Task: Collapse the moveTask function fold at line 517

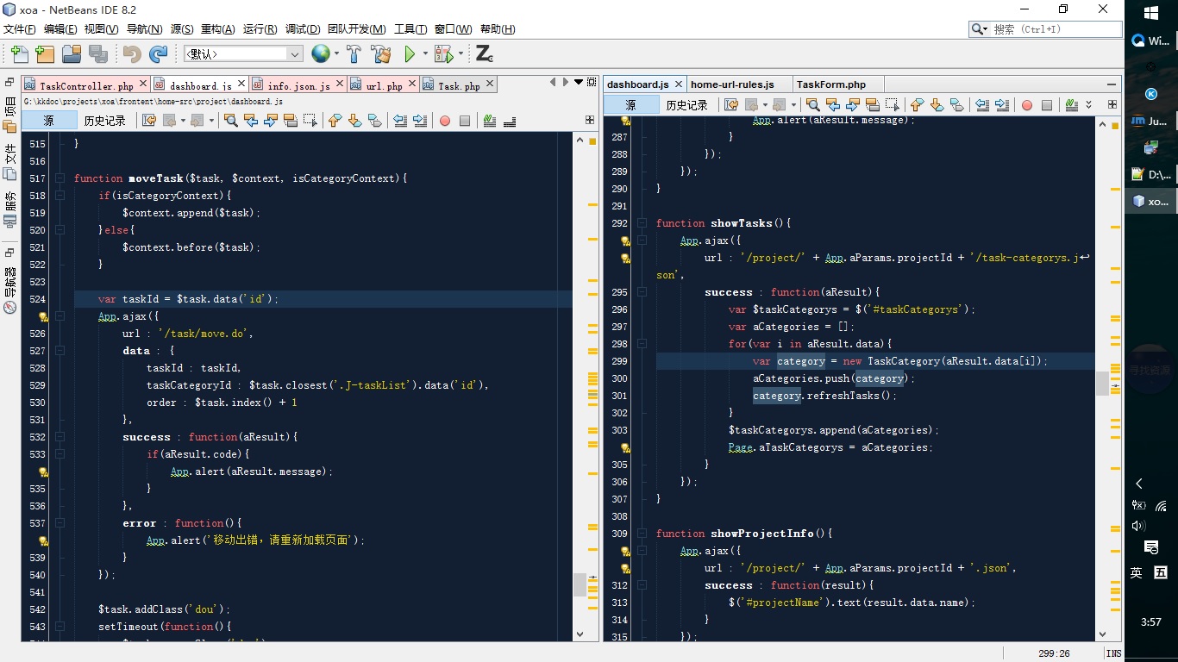Action: (x=60, y=178)
